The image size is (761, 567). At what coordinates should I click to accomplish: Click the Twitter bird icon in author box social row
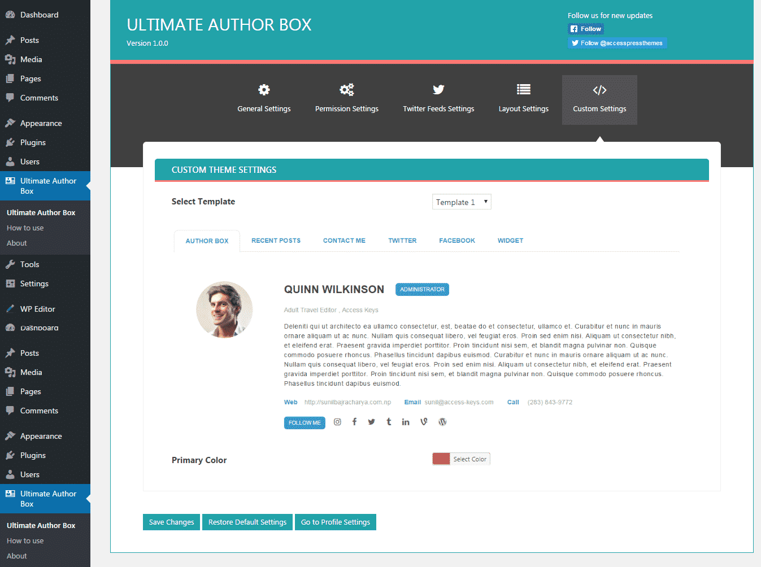[x=371, y=422]
